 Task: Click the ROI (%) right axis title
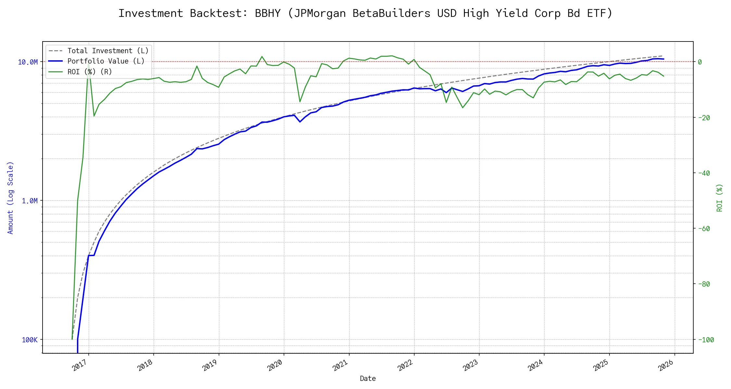click(720, 198)
